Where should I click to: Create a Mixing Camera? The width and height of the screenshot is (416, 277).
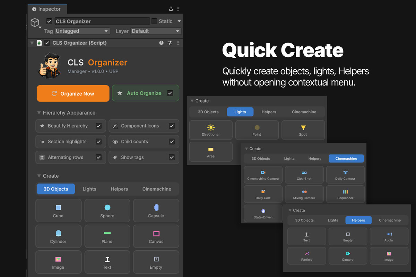tap(304, 194)
